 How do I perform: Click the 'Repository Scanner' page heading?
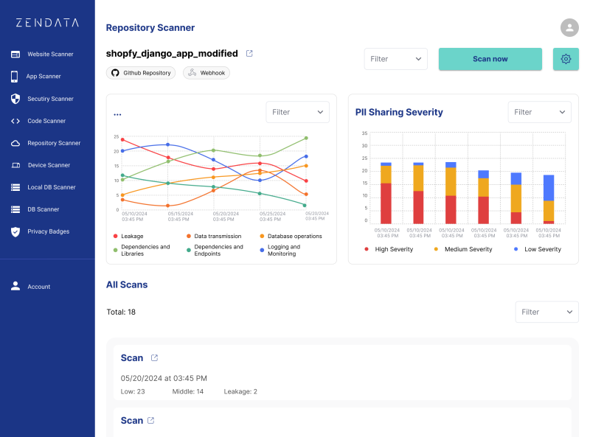(150, 27)
